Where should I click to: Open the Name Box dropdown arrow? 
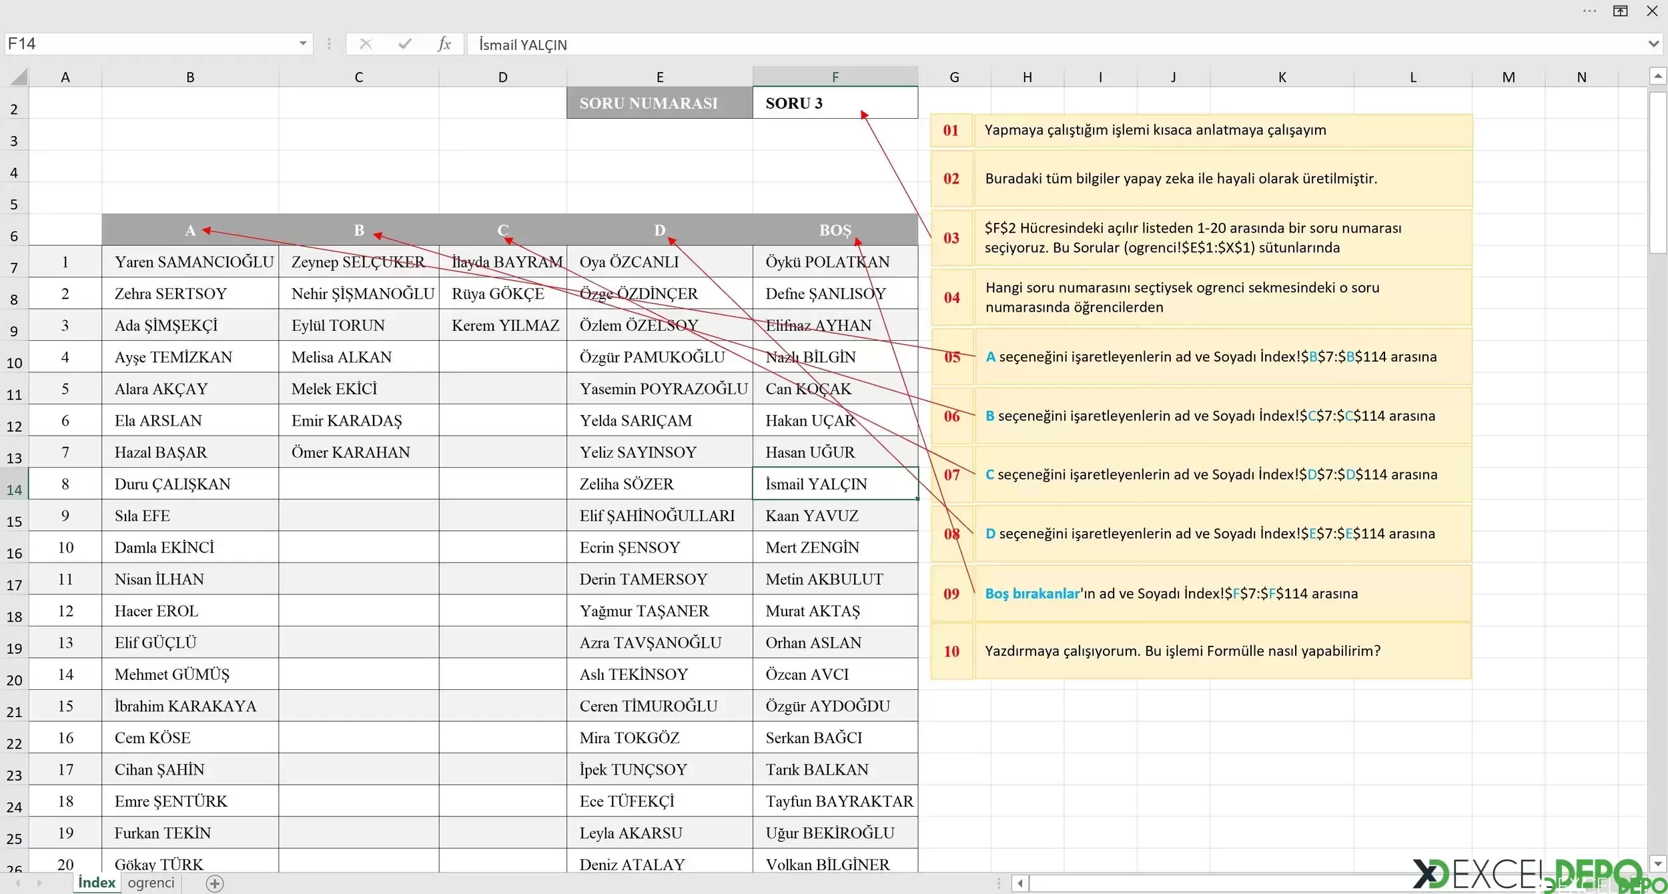pyautogui.click(x=302, y=44)
